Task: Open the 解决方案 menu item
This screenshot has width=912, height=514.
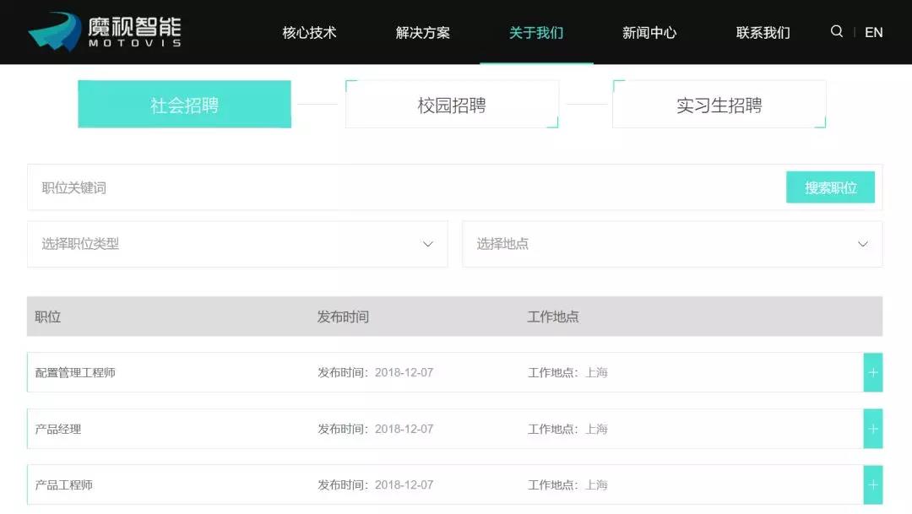Action: 422,32
